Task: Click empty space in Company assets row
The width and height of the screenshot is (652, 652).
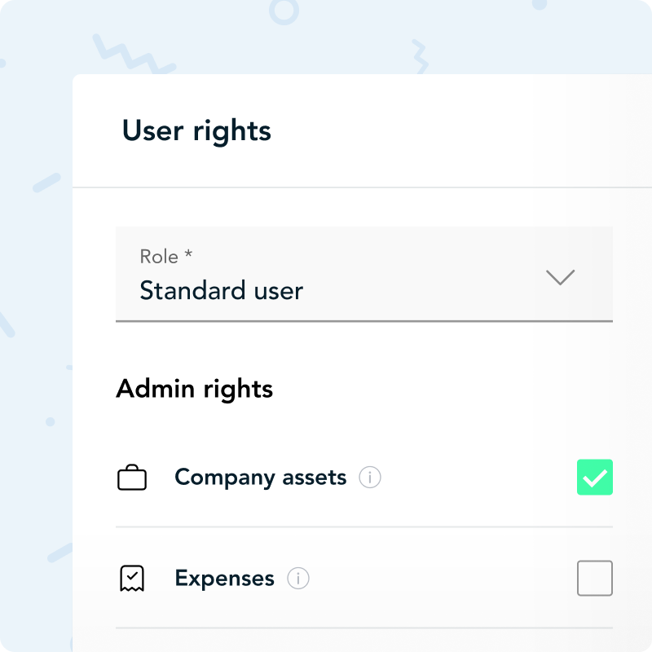Action: (473, 478)
